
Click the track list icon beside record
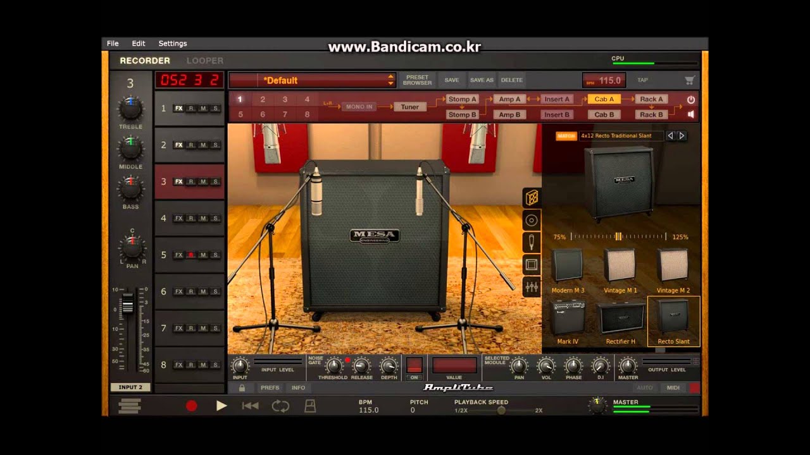[130, 406]
